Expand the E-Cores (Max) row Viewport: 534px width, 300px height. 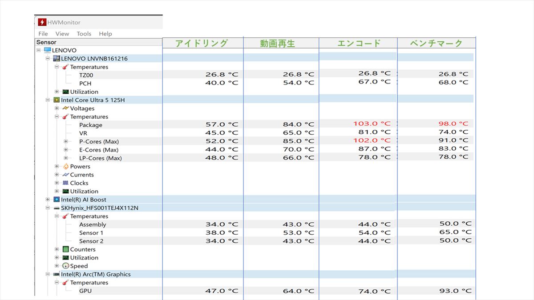[65, 150]
